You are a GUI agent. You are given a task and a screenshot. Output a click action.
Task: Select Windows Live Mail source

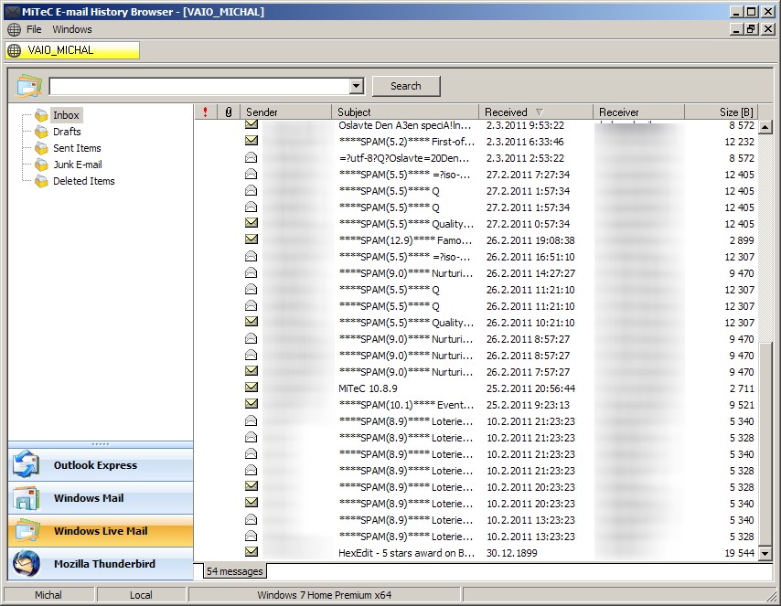(101, 531)
